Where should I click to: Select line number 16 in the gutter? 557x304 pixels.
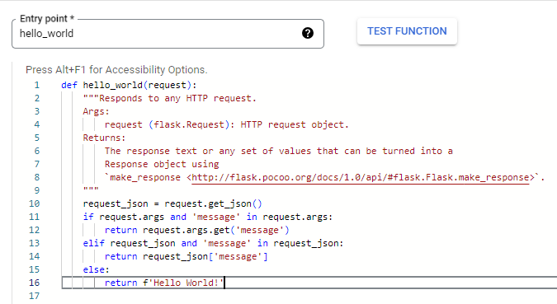35,283
